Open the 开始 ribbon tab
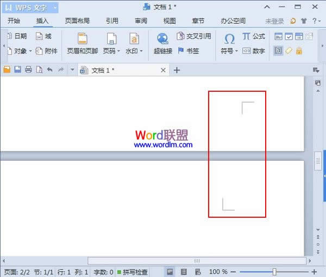The height and width of the screenshot is (277, 326). [14, 21]
